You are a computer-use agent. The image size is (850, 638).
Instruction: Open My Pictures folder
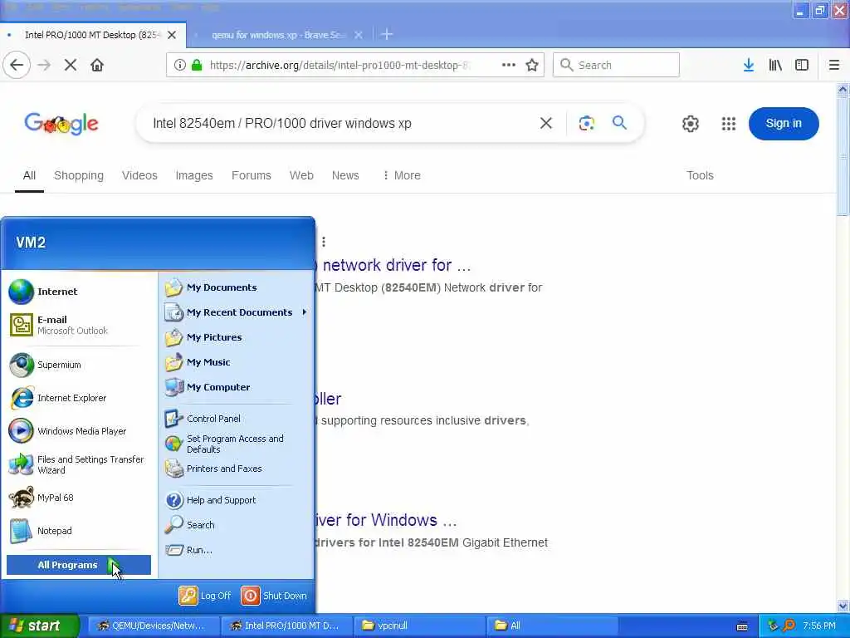pos(236,337)
